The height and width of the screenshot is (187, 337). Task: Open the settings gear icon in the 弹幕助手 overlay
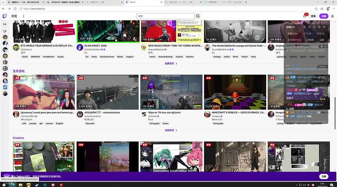319,27
